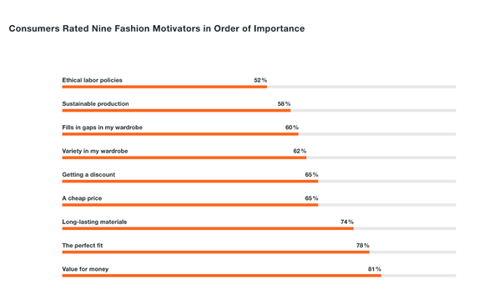This screenshot has width=504, height=305.
Task: Select the A cheap price orange bar
Action: [190, 205]
